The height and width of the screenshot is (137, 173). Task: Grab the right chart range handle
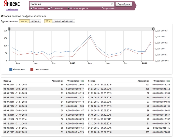(153, 29)
